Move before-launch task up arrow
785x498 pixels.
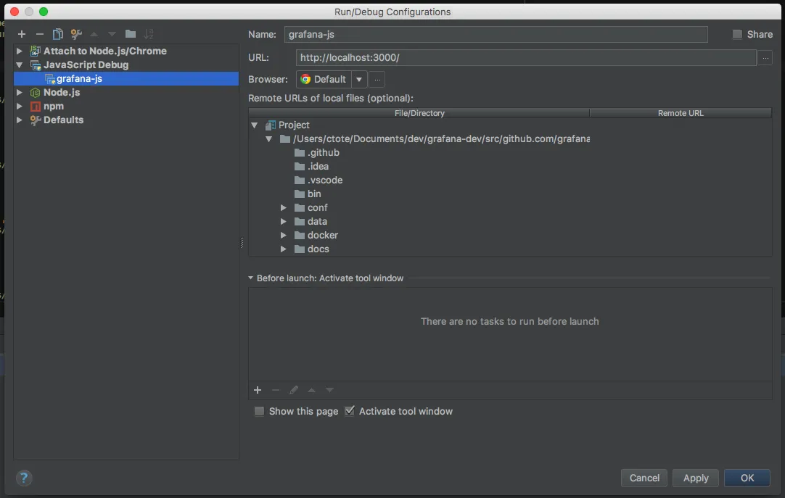click(x=311, y=390)
